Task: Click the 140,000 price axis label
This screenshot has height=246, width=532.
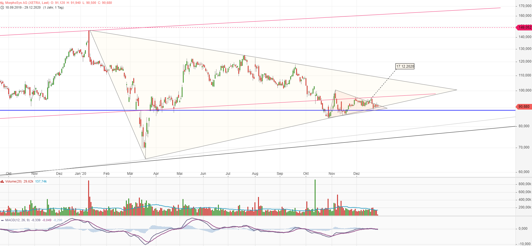Action: tap(525, 37)
